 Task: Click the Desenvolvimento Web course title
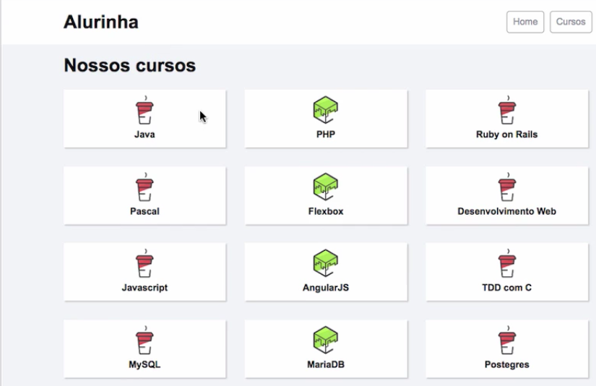coord(507,212)
